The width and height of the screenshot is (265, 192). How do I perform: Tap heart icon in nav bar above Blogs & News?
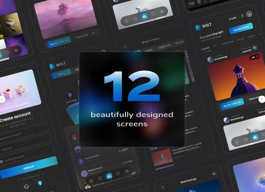click(x=153, y=14)
